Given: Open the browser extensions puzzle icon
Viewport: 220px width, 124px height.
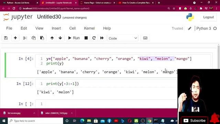Looking at the screenshot, I should [x=201, y=8].
